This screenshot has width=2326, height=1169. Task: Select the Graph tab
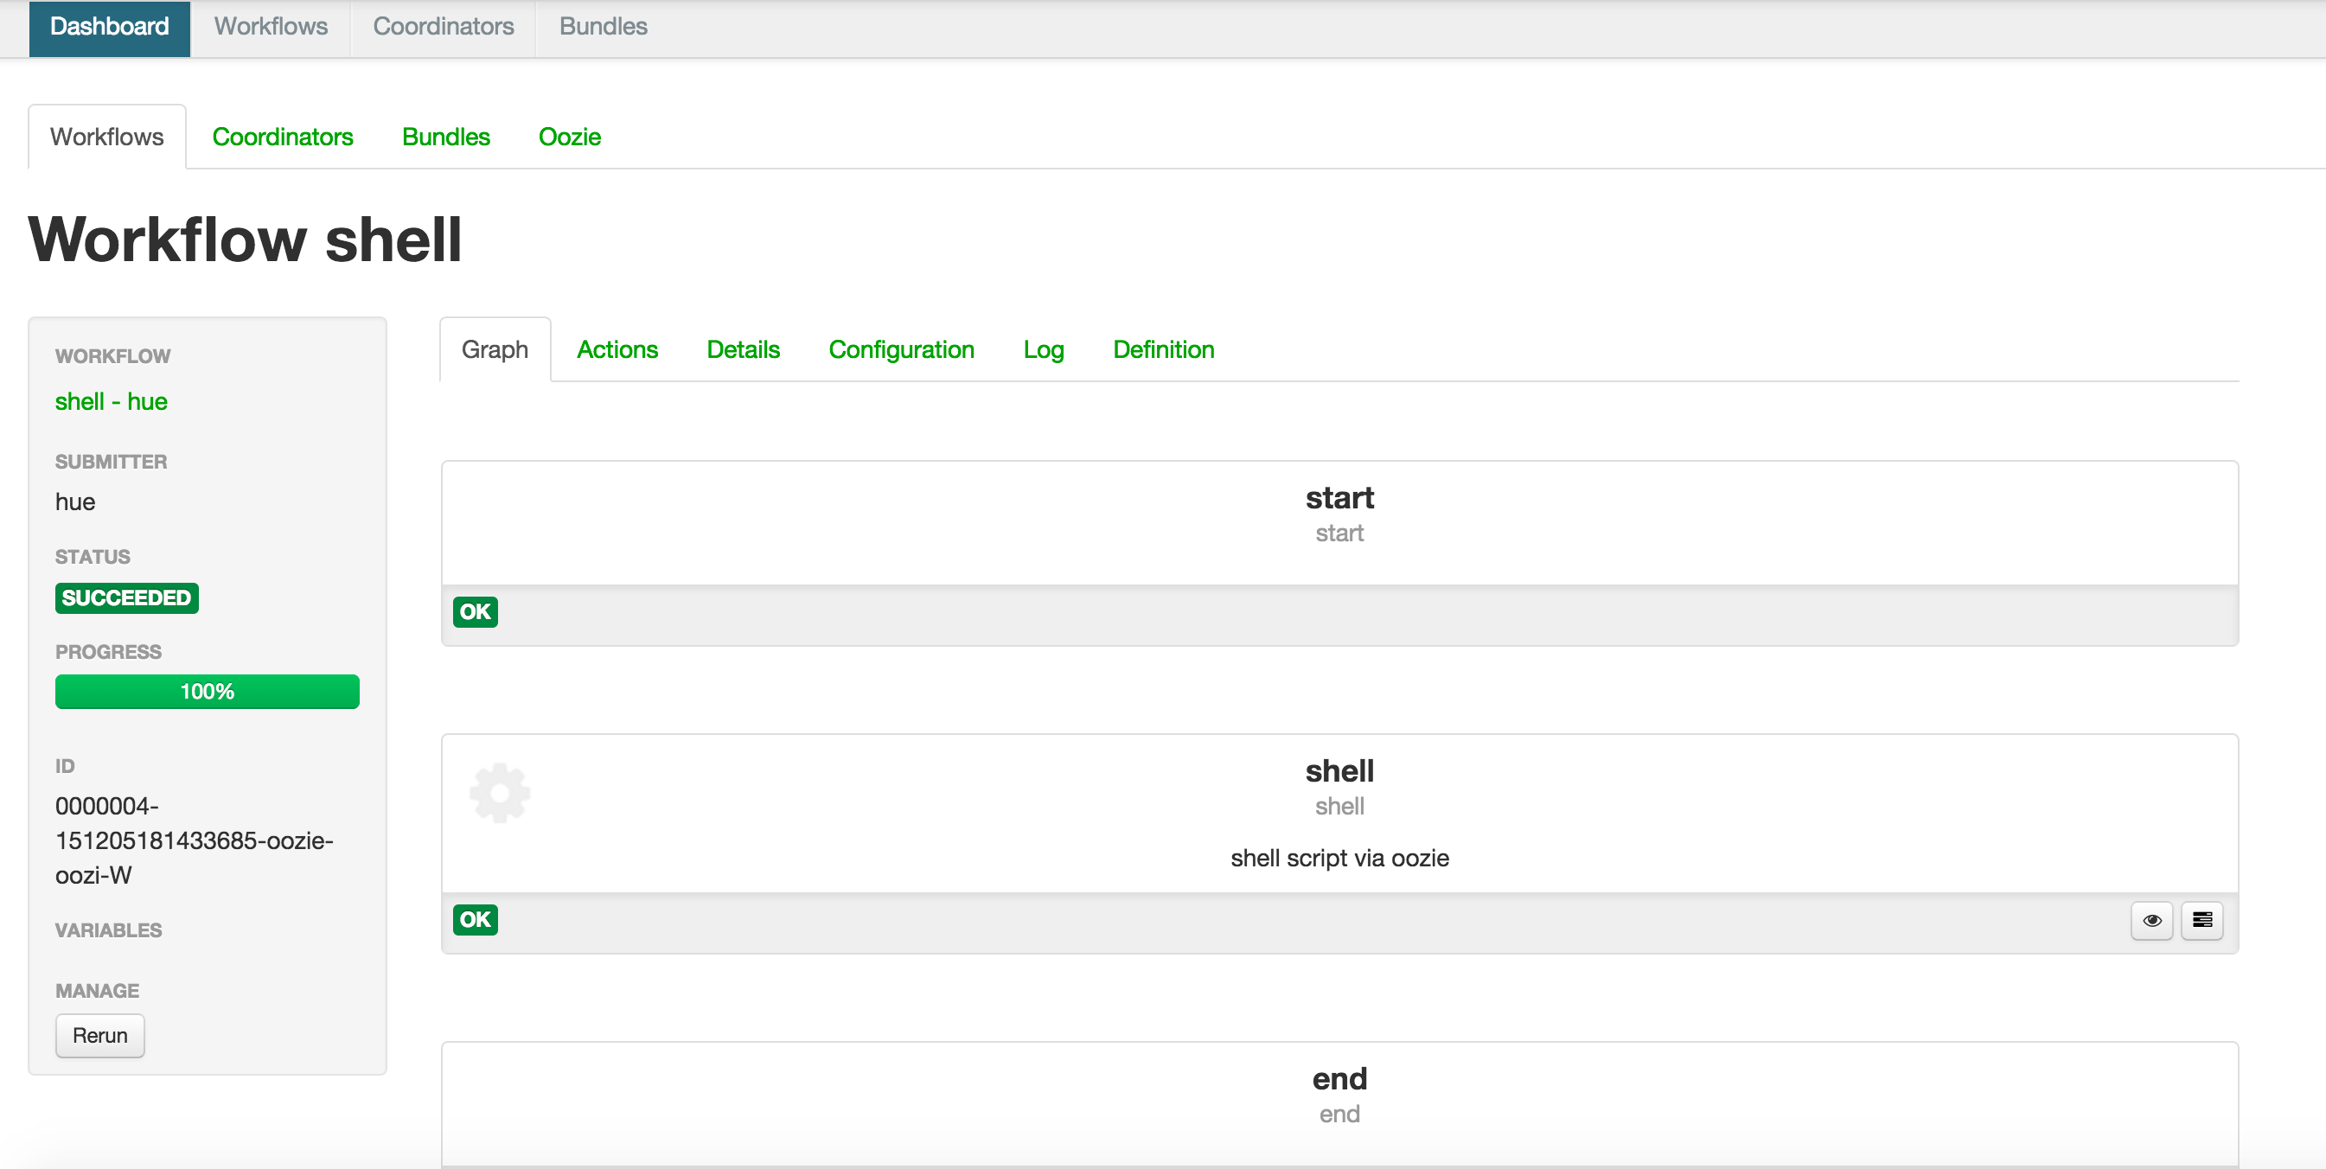pos(494,349)
